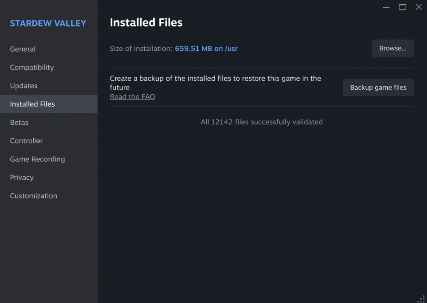Open the Betas section
427x303 pixels.
point(19,122)
